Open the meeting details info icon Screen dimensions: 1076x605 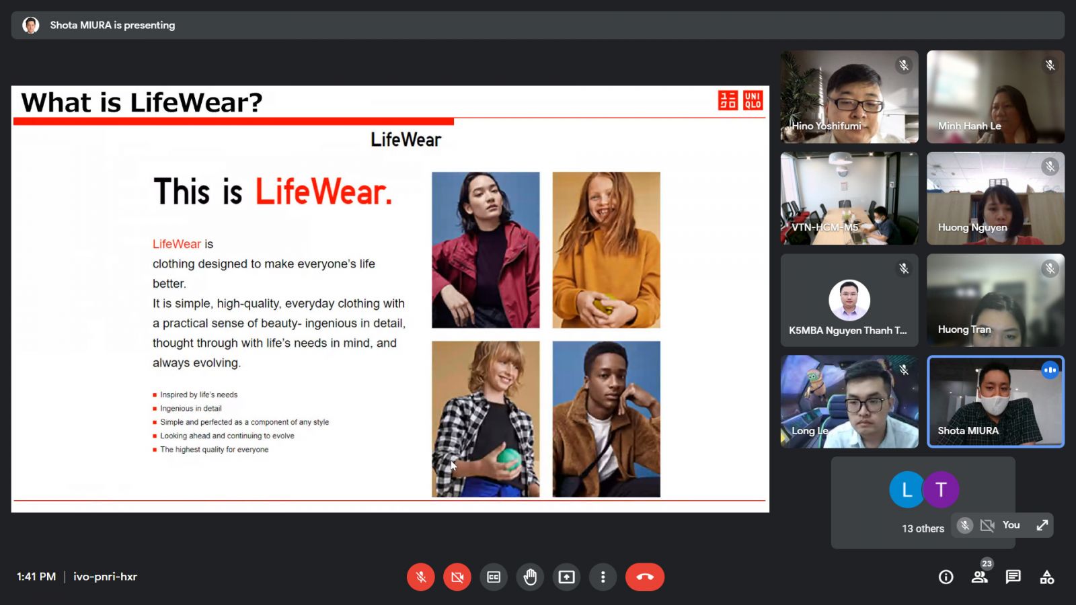point(946,577)
